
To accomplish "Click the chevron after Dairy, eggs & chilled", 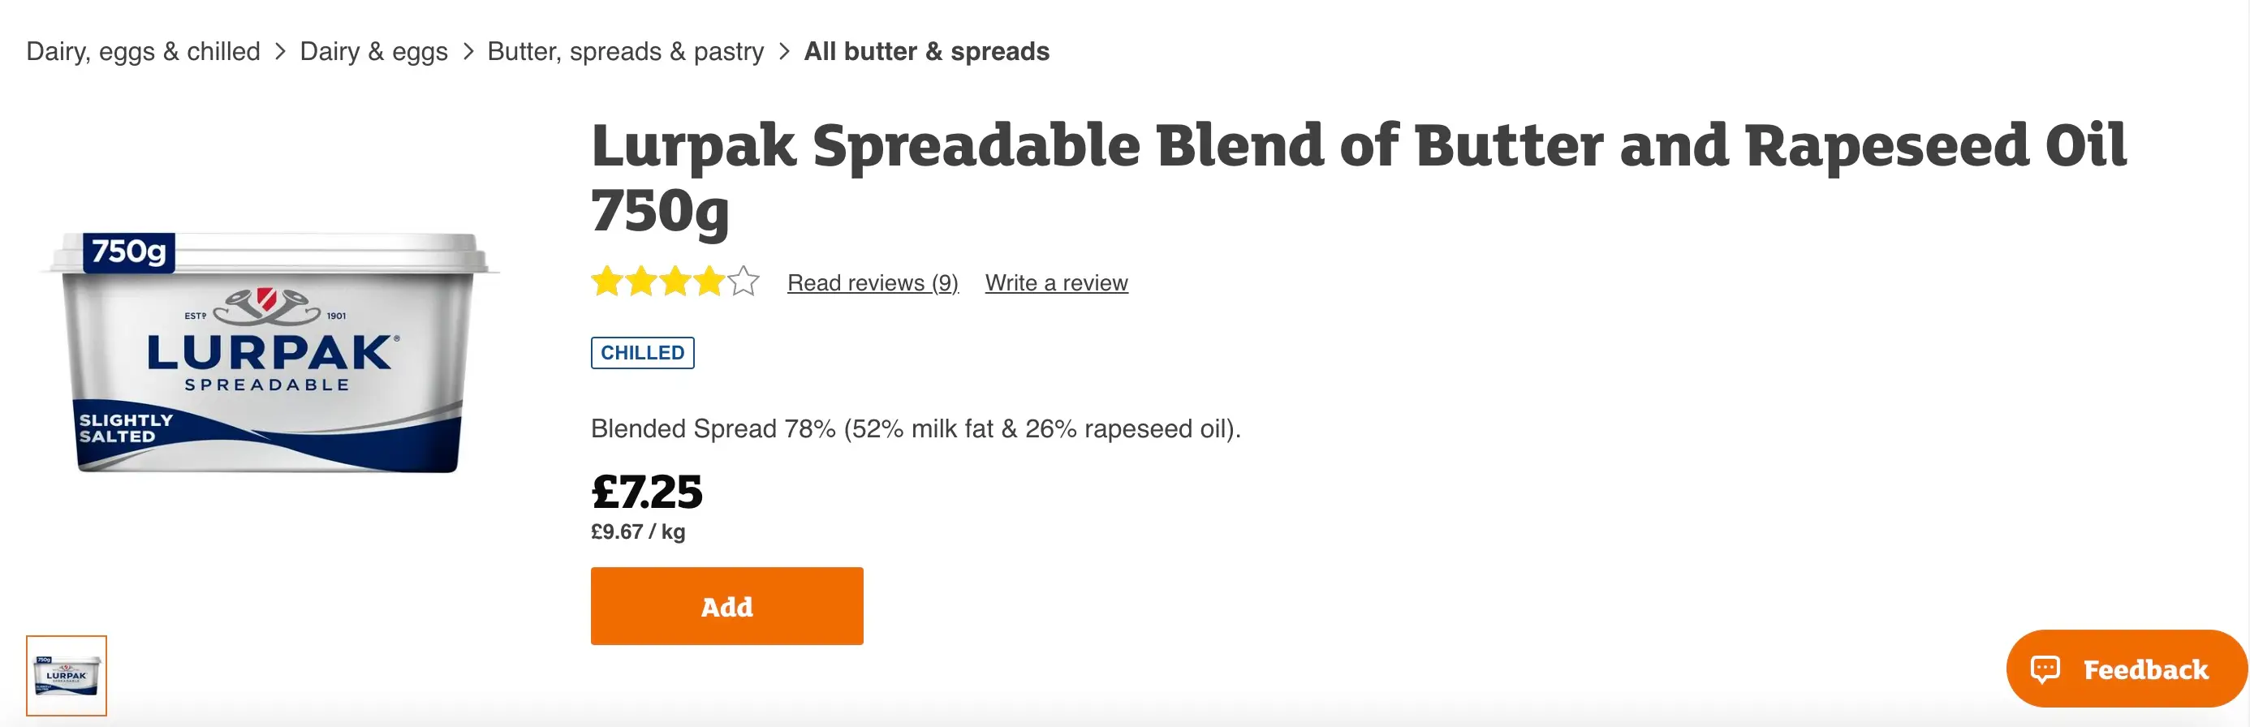I will click(281, 51).
